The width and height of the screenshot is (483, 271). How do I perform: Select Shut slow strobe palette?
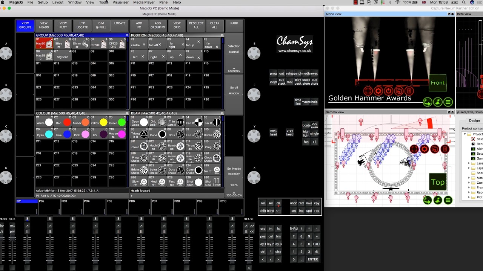(x=213, y=182)
